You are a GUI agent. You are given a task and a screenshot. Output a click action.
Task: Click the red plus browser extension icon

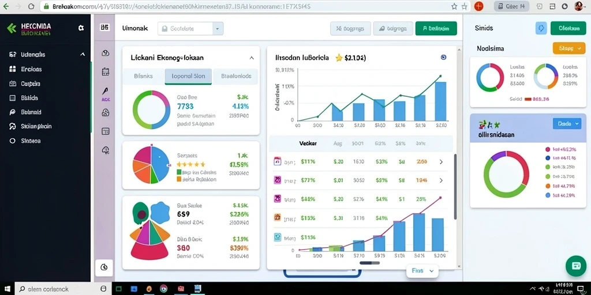pos(478,6)
